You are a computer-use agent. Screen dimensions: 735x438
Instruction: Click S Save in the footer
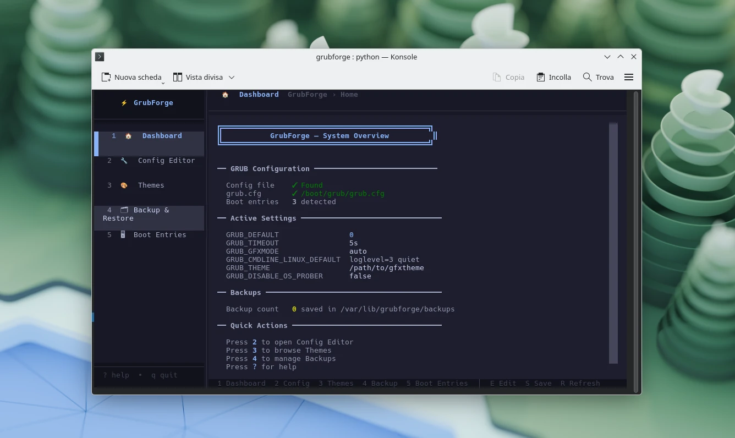pyautogui.click(x=538, y=384)
